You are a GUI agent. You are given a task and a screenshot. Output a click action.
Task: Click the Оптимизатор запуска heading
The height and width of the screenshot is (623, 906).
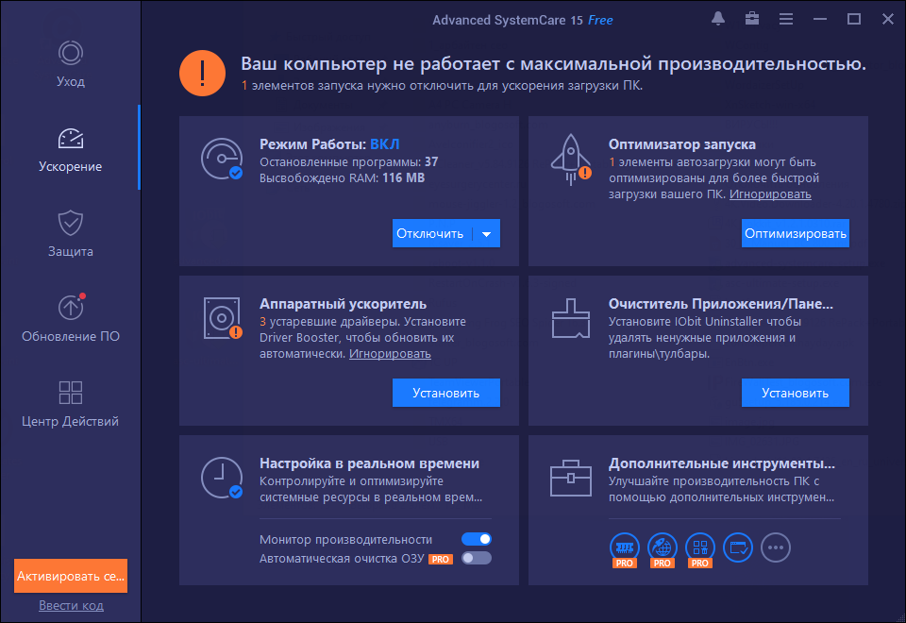point(681,143)
